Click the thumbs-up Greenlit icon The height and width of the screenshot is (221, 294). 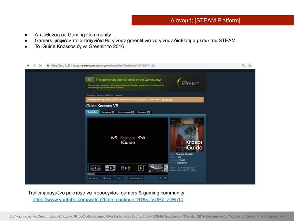pyautogui.click(x=90, y=80)
